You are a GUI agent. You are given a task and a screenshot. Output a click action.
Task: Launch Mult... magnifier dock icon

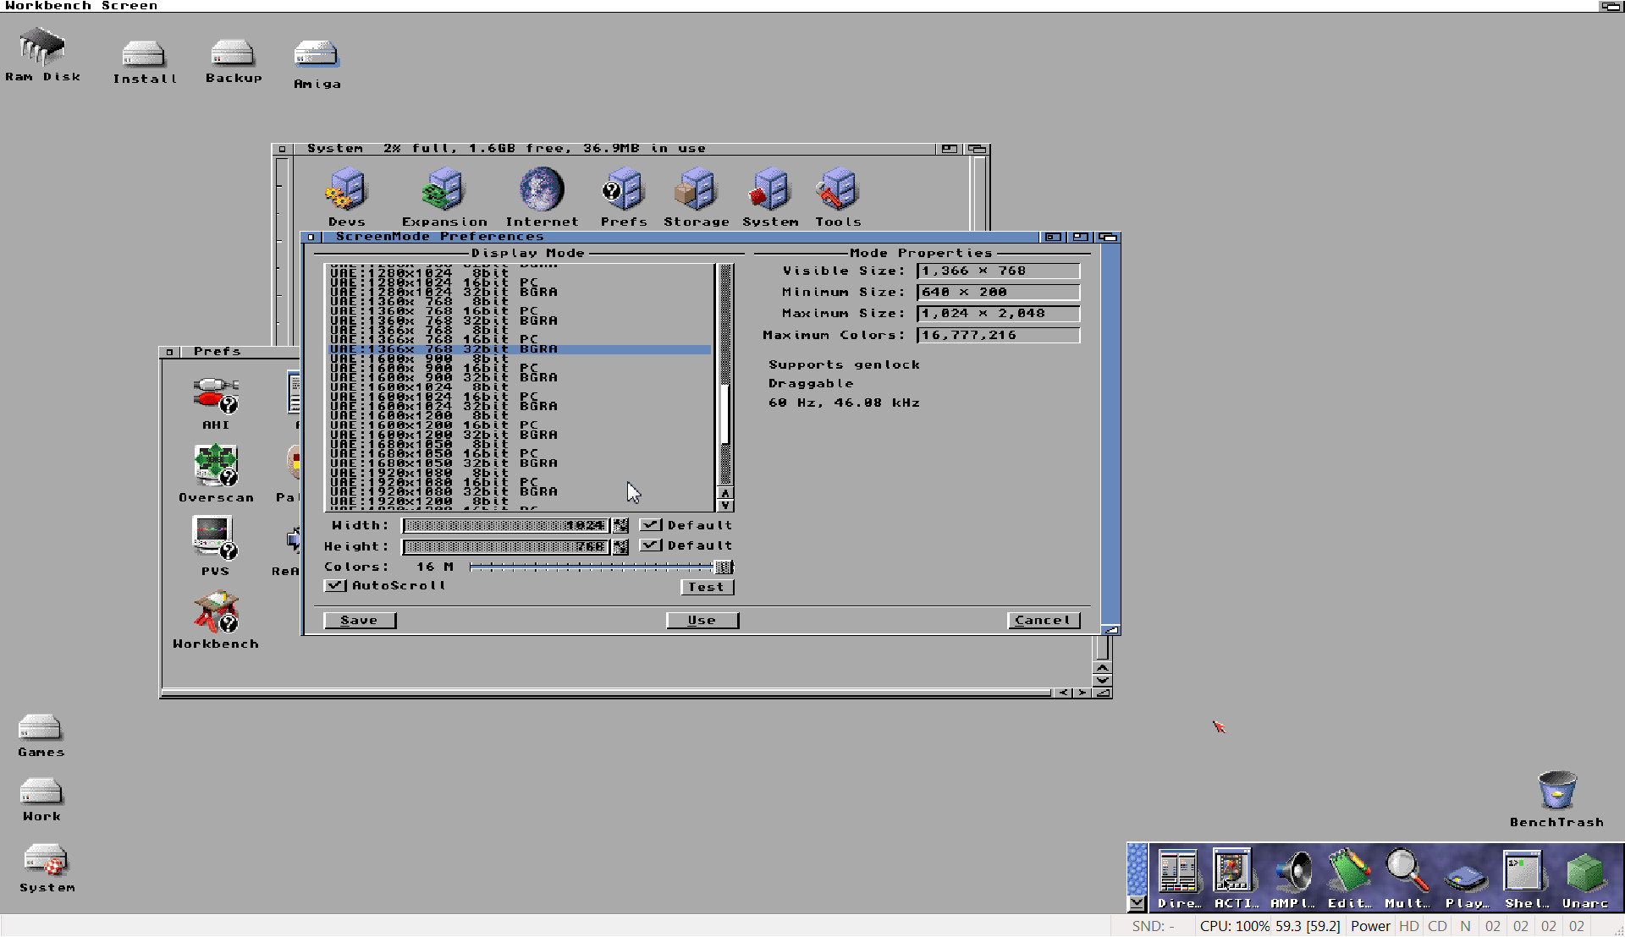click(x=1407, y=878)
